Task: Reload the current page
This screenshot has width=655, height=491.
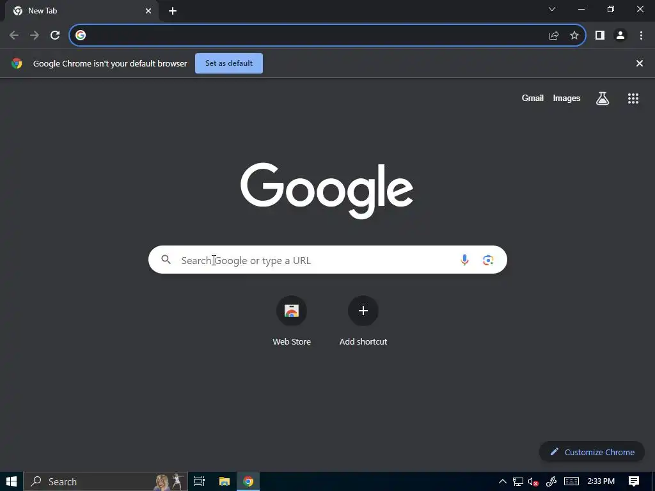Action: click(55, 35)
